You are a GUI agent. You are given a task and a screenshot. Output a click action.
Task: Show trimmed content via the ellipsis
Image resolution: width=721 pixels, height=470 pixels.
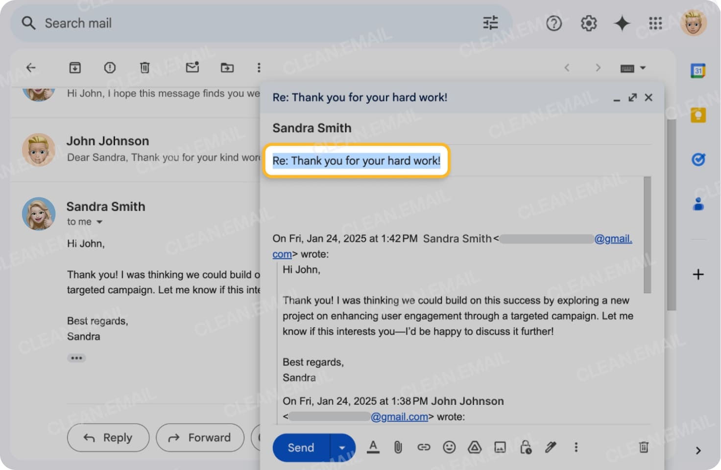pos(76,358)
